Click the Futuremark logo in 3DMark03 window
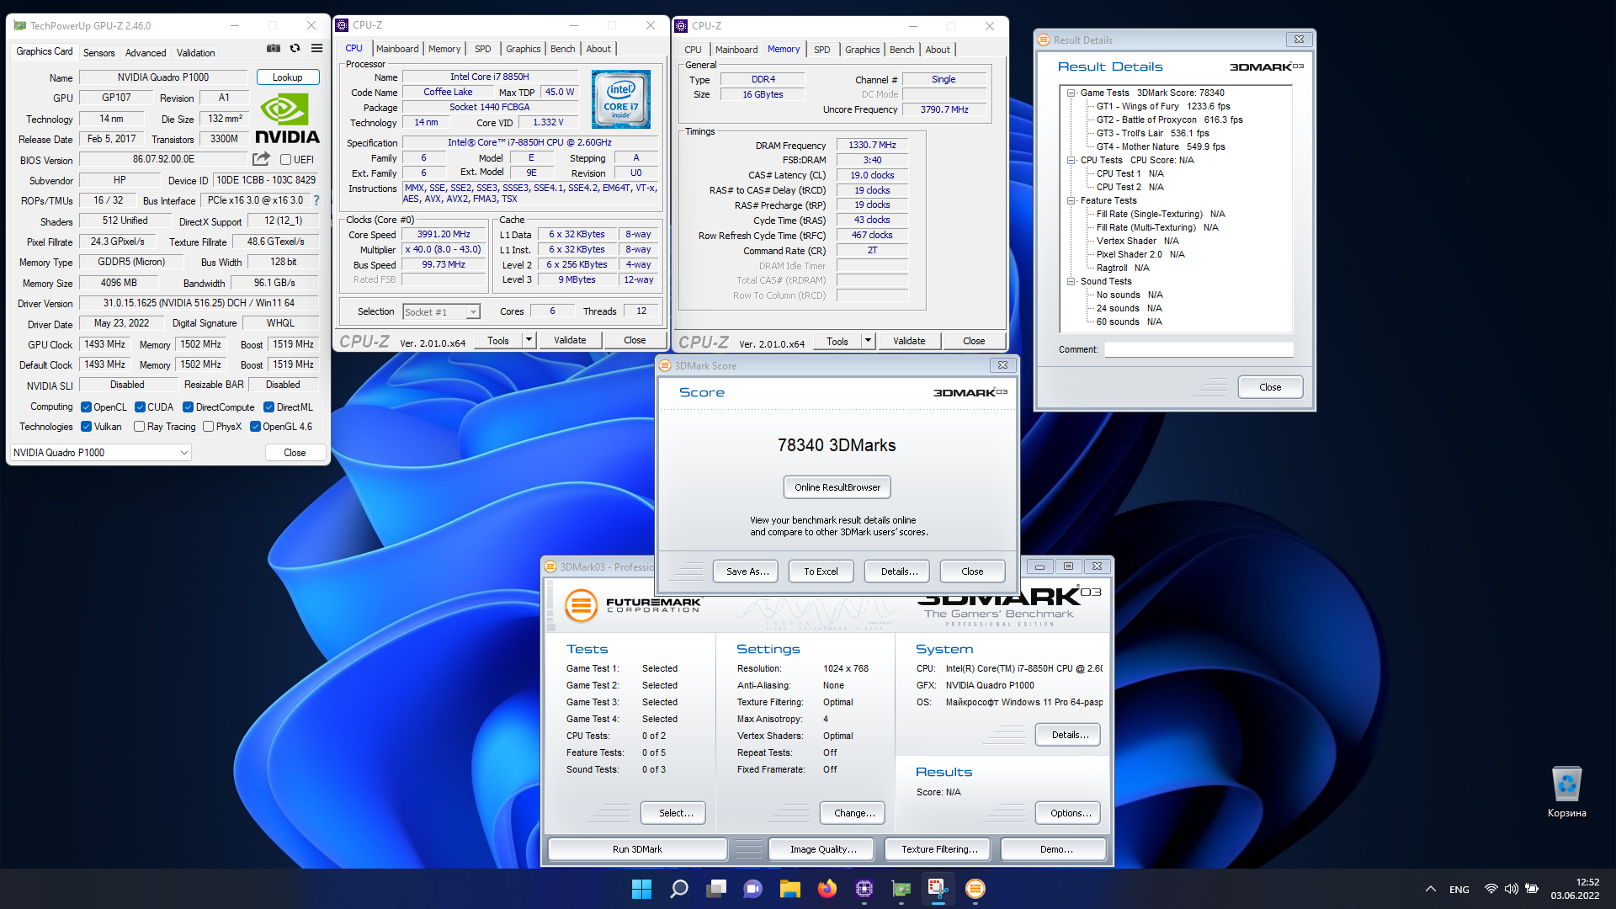Viewport: 1616px width, 909px height. point(632,605)
